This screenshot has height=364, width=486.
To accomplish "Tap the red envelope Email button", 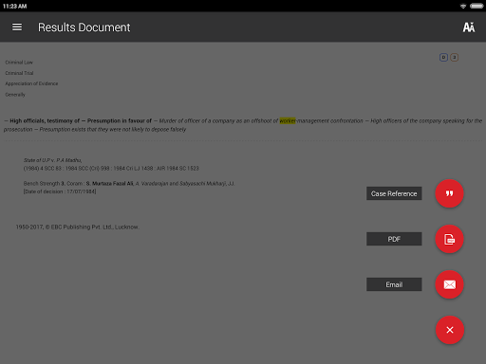I will 449,284.
